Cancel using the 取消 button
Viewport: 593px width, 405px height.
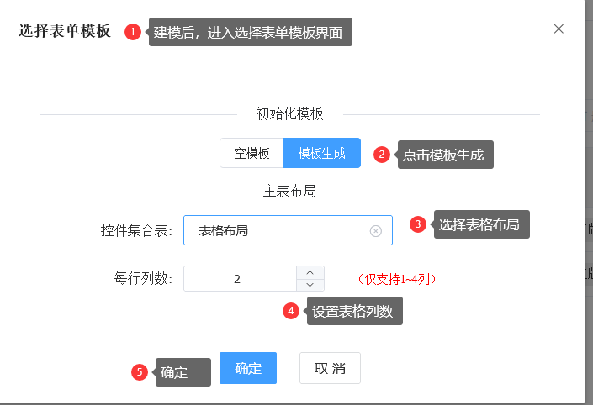coord(331,368)
